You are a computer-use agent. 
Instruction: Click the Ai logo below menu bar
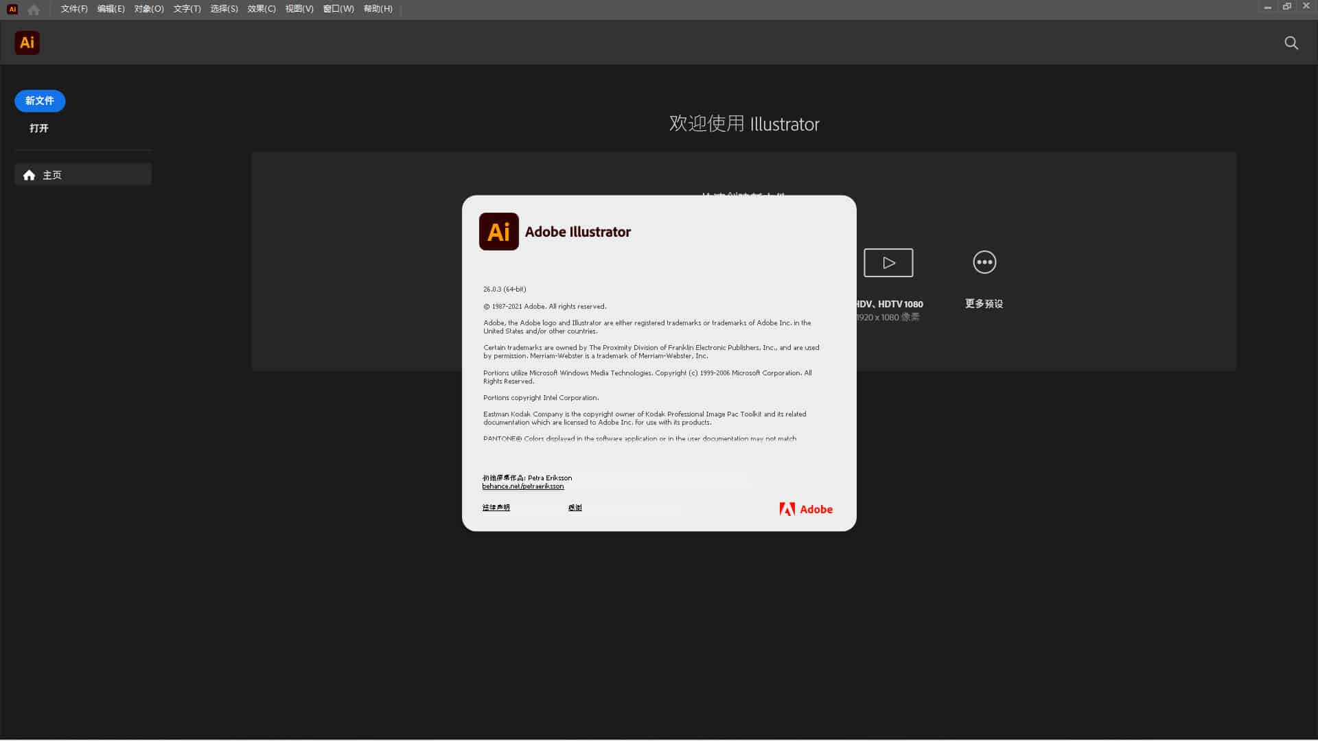[x=27, y=43]
